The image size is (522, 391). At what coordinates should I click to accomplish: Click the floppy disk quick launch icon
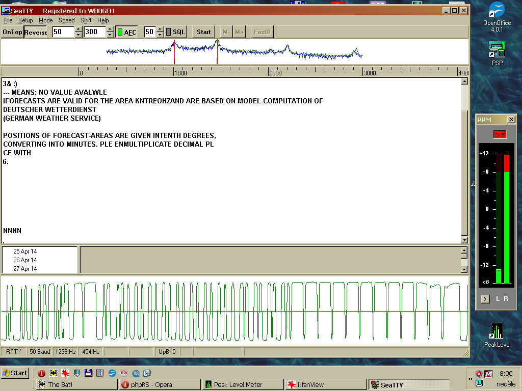(x=88, y=373)
